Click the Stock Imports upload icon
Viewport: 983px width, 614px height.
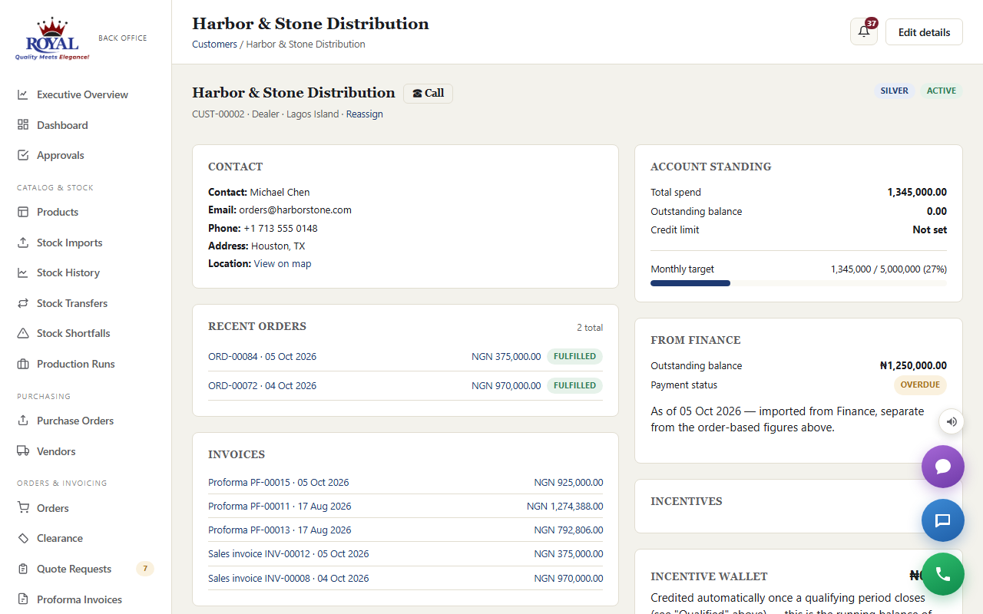pyautogui.click(x=23, y=243)
